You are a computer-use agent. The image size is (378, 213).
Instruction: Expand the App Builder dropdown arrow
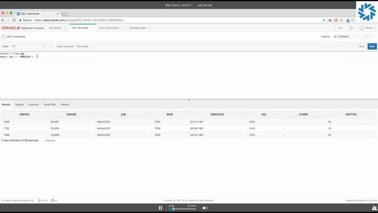click(x=64, y=28)
